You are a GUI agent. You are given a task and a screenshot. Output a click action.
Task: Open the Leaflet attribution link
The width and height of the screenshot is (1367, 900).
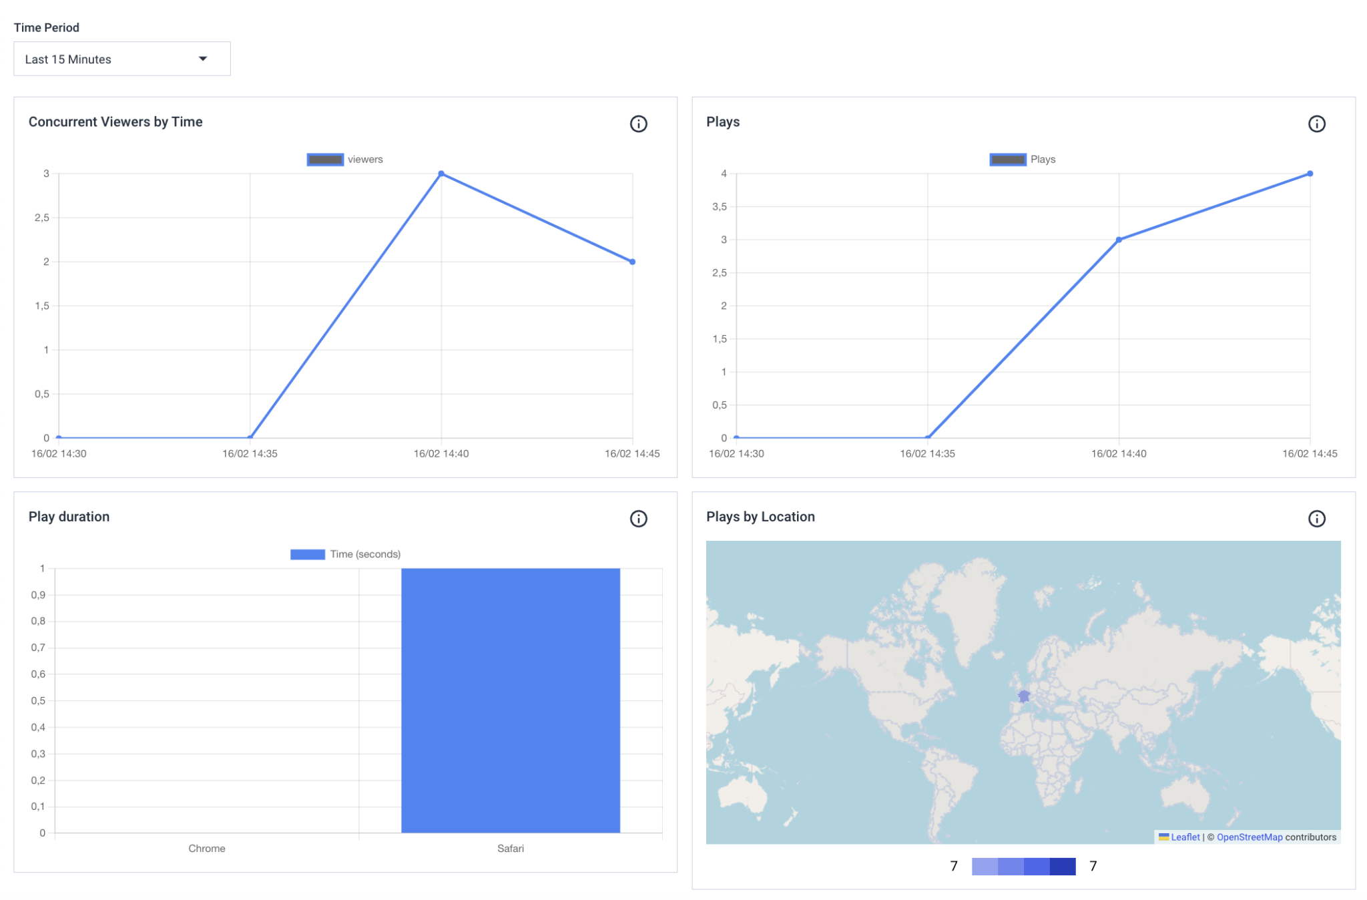[1185, 837]
